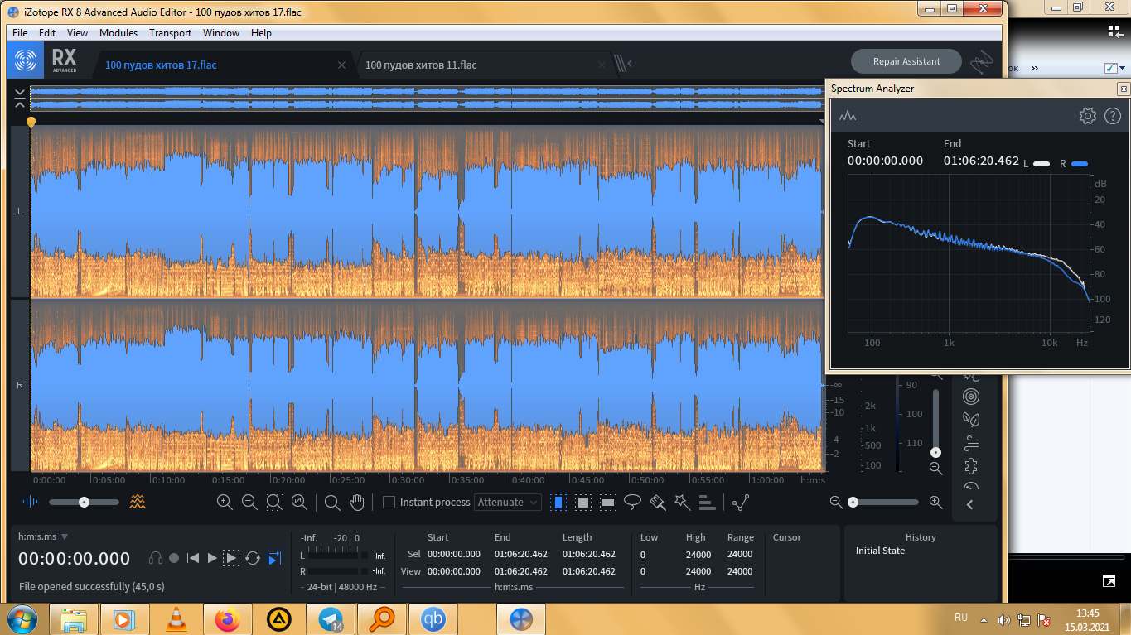The width and height of the screenshot is (1131, 635).
Task: Collapse the module side panel arrow
Action: pyautogui.click(x=970, y=505)
